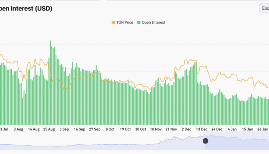Screen dimensions: 269x154
Task: Click the partially visible Exchange button
Action: pyautogui.click(x=264, y=9)
